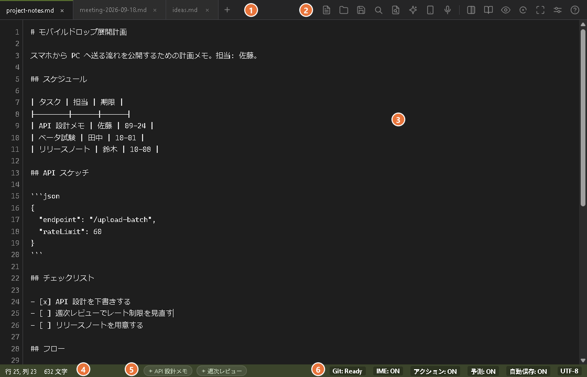The width and height of the screenshot is (587, 377).
Task: Click the UTF-8 encoding indicator
Action: pos(569,371)
